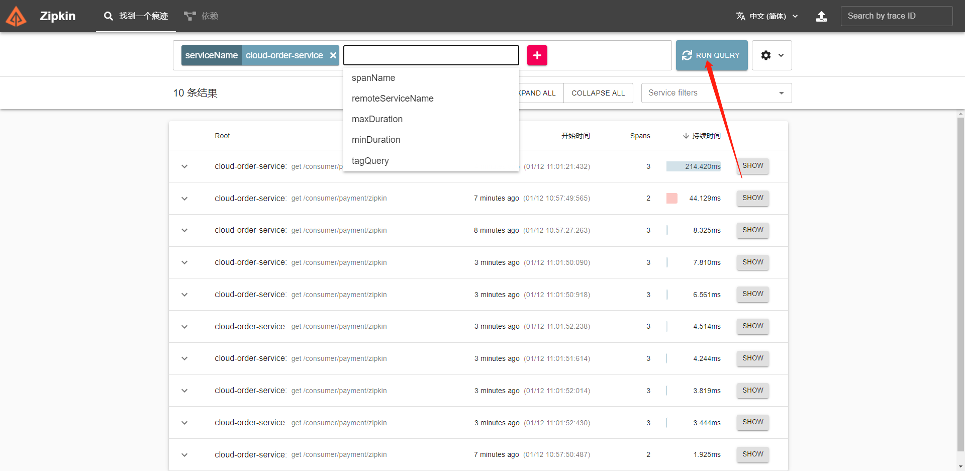Show the 214.420ms trace
This screenshot has height=471, width=965.
(x=753, y=166)
